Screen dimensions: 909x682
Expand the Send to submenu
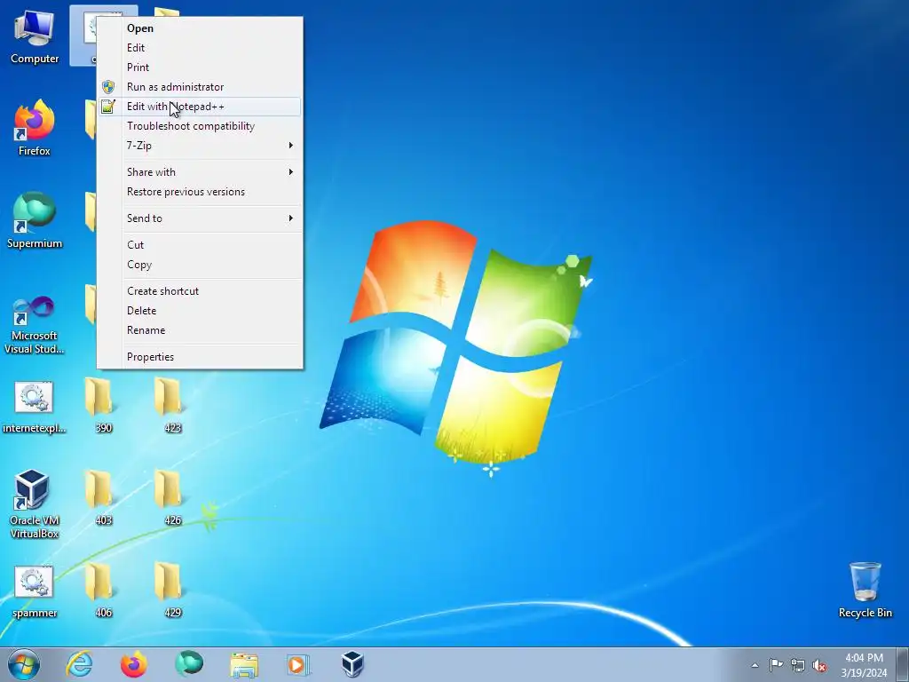(200, 218)
